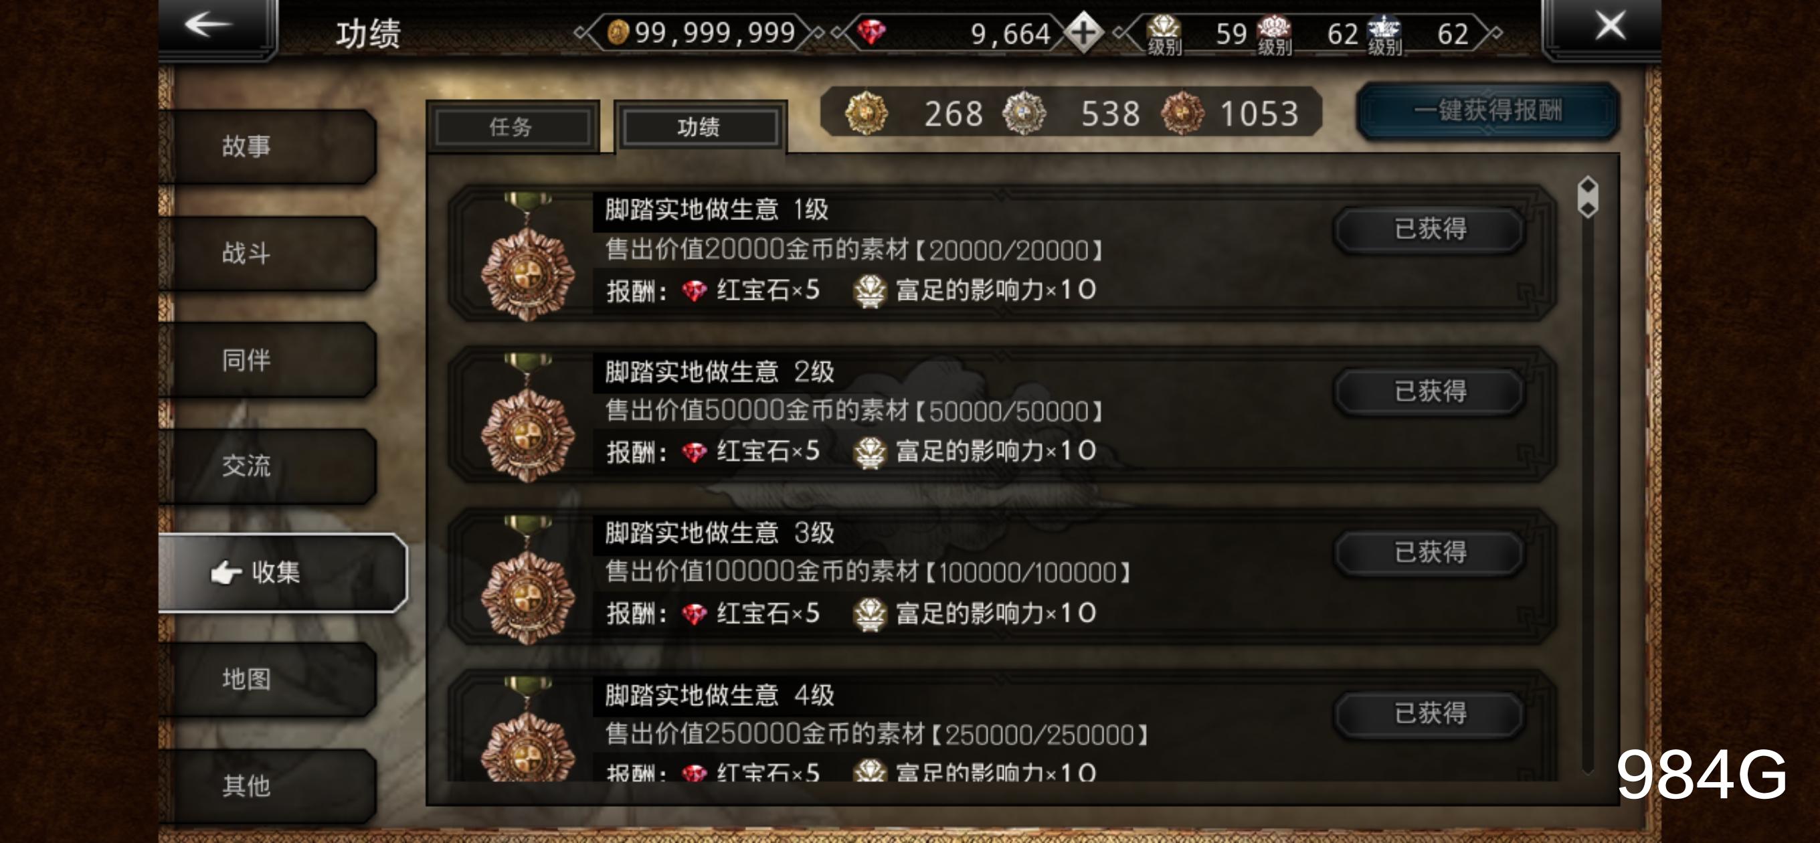This screenshot has height=843, width=1820.
Task: Open the 故事 category
Action: (268, 147)
